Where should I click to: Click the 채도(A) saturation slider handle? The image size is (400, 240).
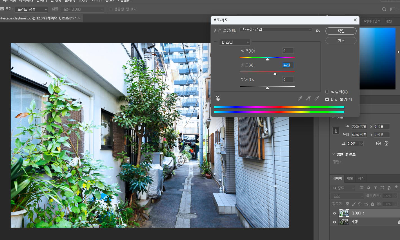coord(275,74)
